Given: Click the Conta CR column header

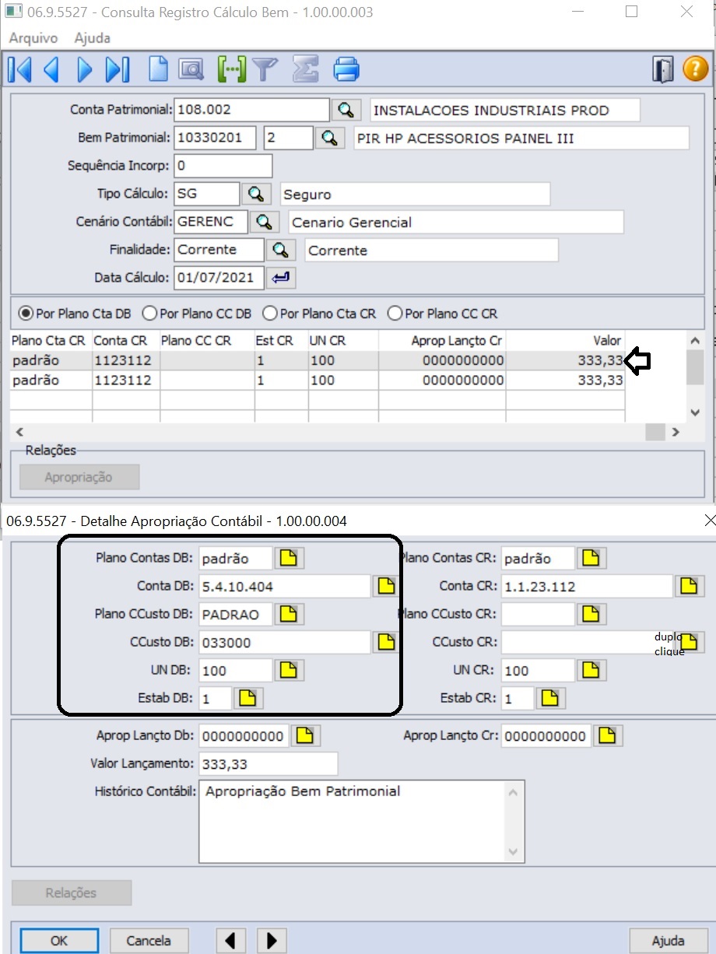Looking at the screenshot, I should [x=125, y=340].
